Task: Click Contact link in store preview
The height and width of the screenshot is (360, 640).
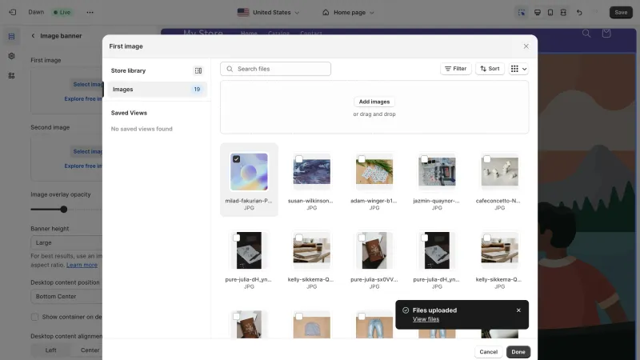Action: point(311,33)
